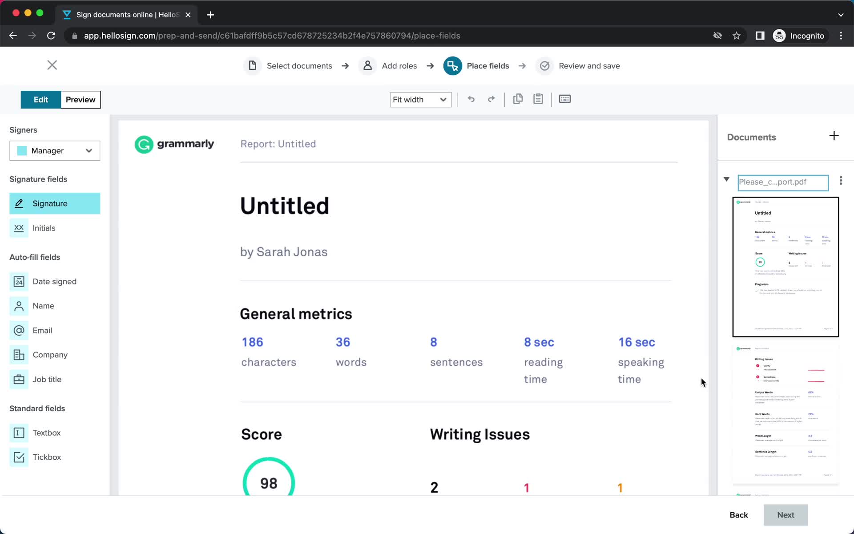854x534 pixels.
Task: Open keyboard shortcuts icon
Action: [x=565, y=99]
